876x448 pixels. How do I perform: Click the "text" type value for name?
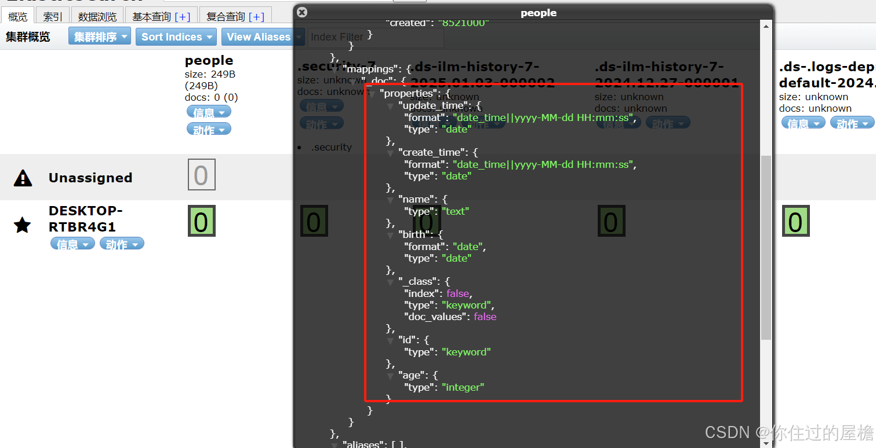click(455, 211)
